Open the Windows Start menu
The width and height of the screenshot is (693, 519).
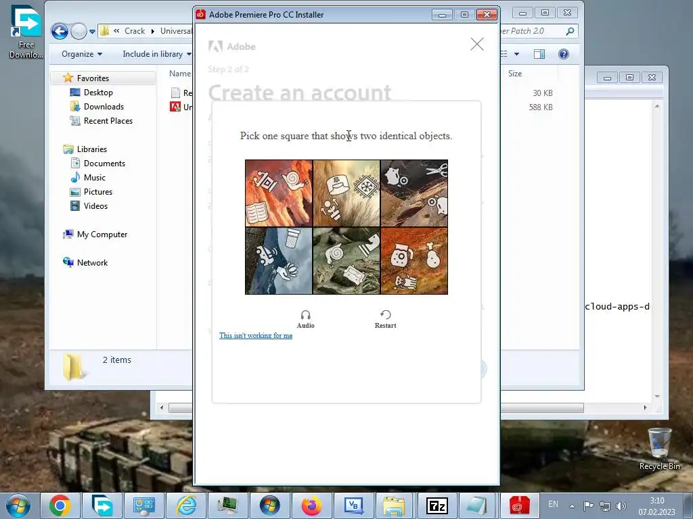coord(18,505)
